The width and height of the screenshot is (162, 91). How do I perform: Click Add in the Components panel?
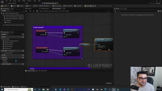(x=4, y=11)
